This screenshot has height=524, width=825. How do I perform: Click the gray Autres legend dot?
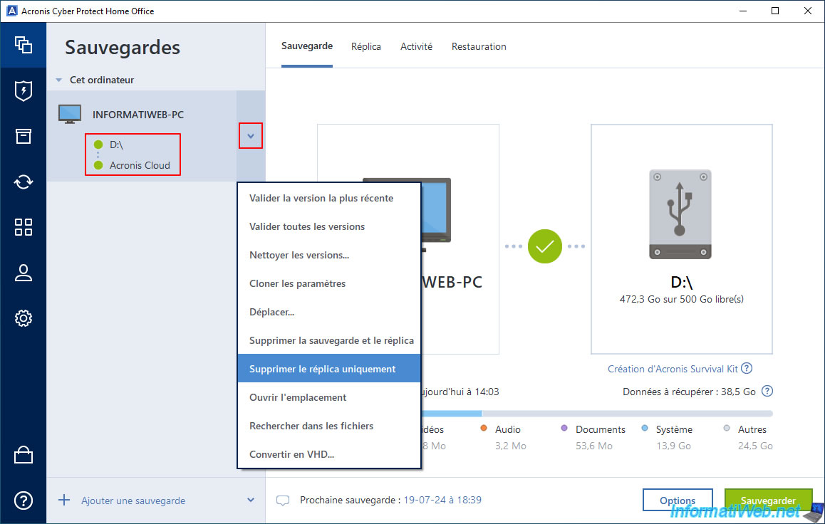coord(727,429)
